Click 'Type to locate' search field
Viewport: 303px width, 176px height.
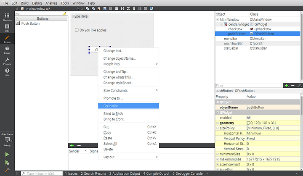click(42, 173)
